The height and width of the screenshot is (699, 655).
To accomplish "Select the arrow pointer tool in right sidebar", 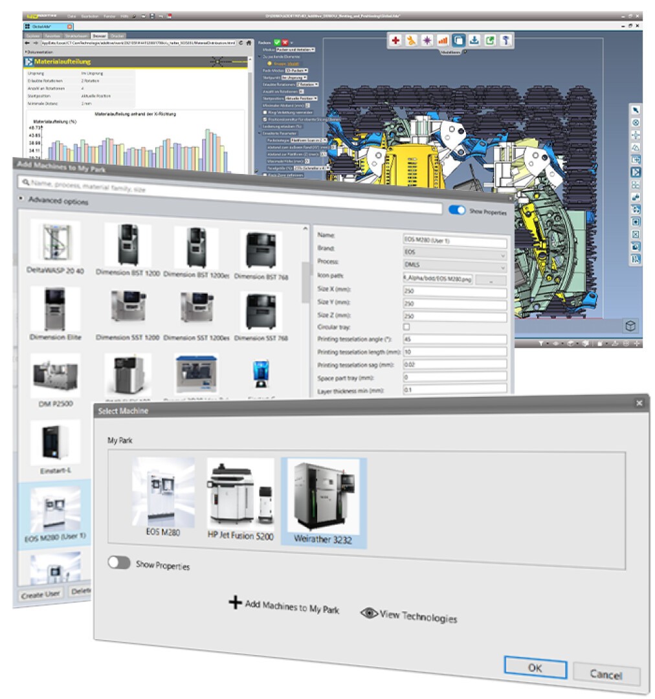I will point(636,110).
